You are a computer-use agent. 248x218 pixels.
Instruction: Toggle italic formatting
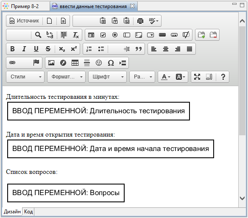point(24,49)
